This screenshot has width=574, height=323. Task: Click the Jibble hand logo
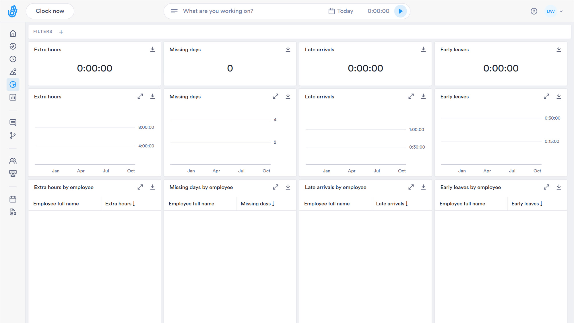(13, 11)
